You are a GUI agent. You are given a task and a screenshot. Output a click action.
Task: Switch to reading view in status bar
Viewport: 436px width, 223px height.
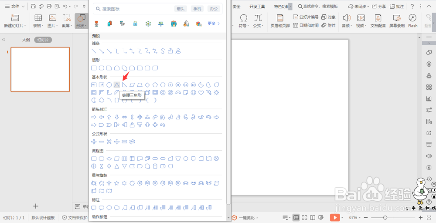click(x=313, y=217)
